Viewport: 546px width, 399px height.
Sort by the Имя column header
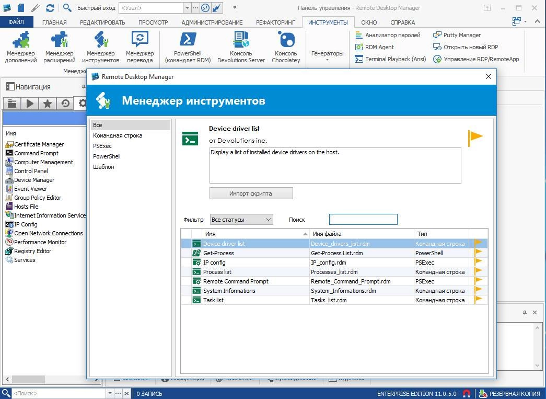coord(255,234)
